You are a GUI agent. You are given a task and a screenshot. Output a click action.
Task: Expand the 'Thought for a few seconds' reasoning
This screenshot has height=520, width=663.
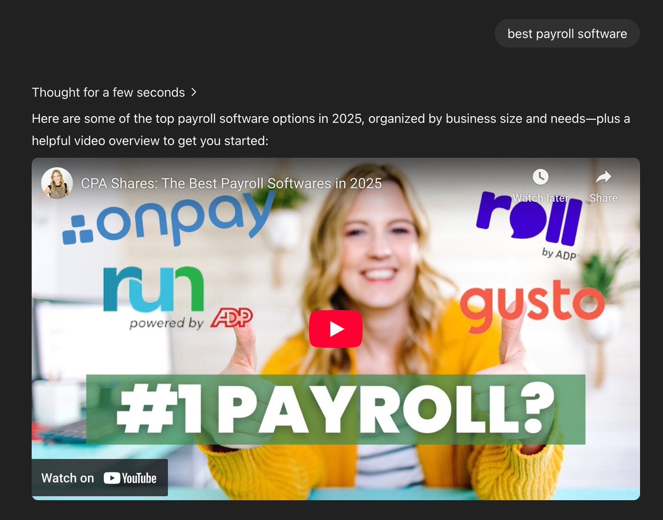click(108, 92)
